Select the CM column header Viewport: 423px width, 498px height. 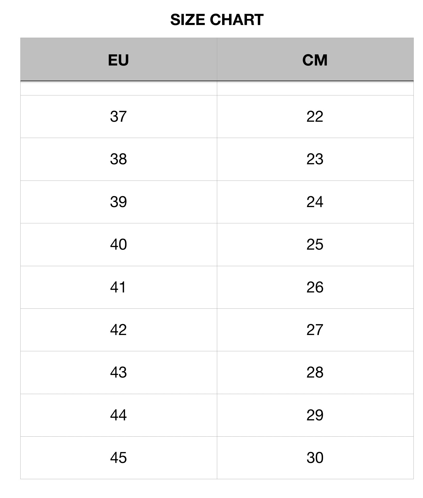pyautogui.click(x=315, y=60)
